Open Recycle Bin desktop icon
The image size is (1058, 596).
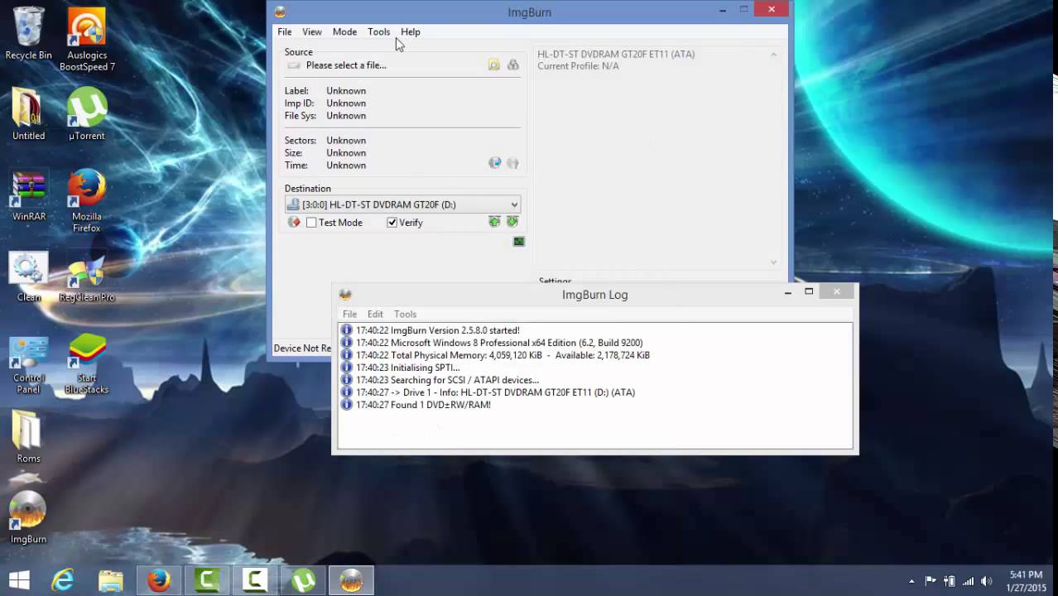(28, 34)
